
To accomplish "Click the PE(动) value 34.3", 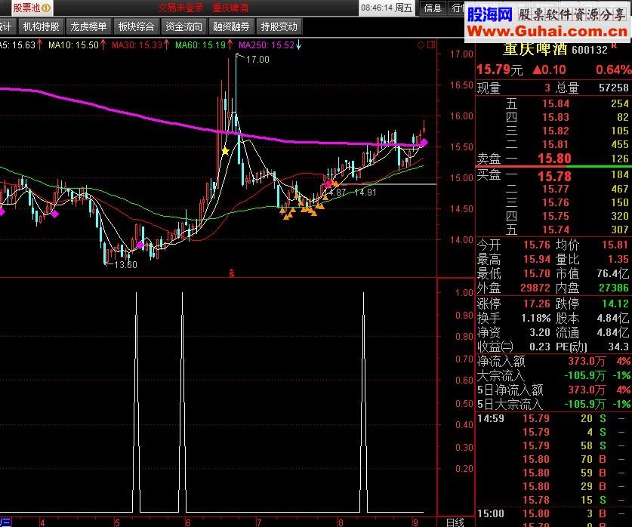I will click(618, 347).
